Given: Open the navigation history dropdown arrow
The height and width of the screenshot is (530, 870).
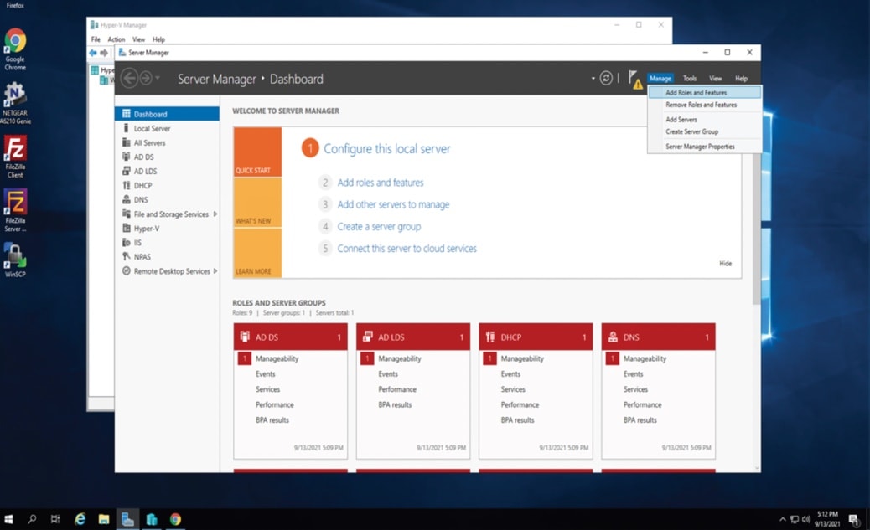Looking at the screenshot, I should pos(158,79).
